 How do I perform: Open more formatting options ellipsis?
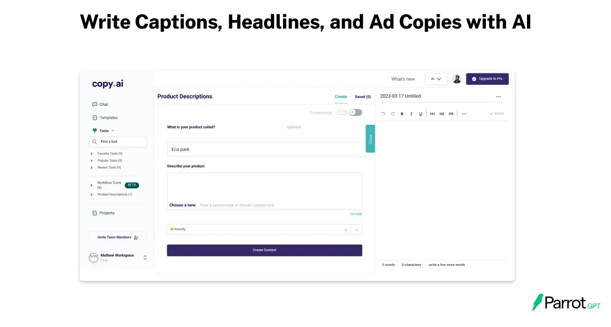click(464, 114)
